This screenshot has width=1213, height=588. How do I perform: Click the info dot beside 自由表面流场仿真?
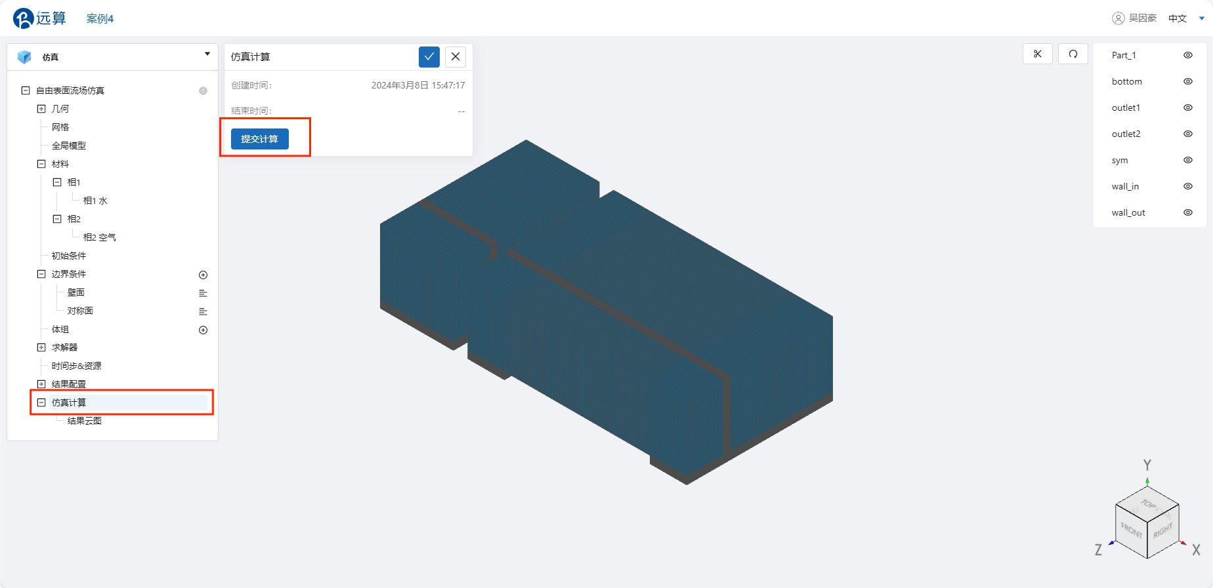pos(203,91)
